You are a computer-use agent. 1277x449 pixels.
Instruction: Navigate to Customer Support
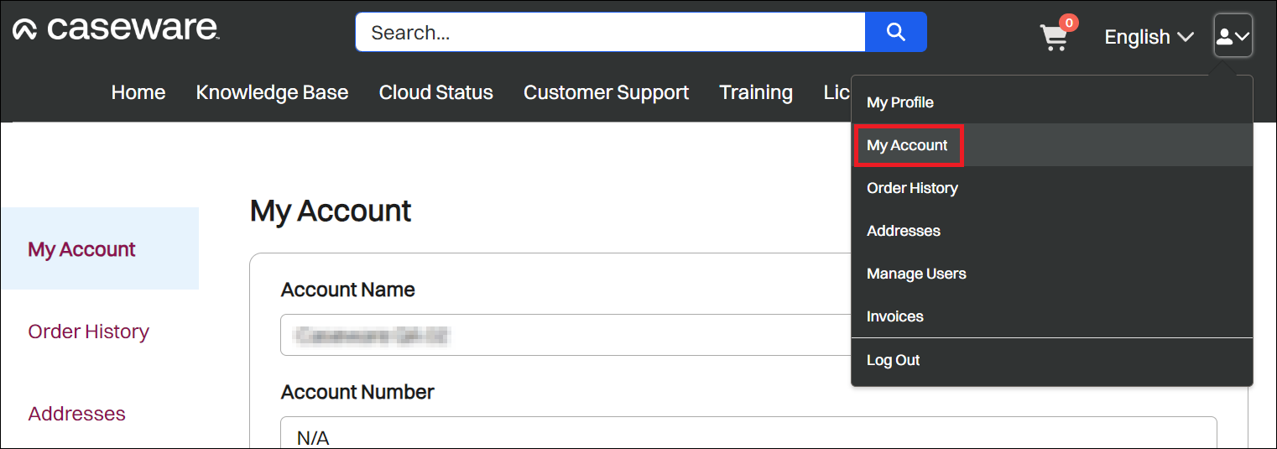point(606,92)
